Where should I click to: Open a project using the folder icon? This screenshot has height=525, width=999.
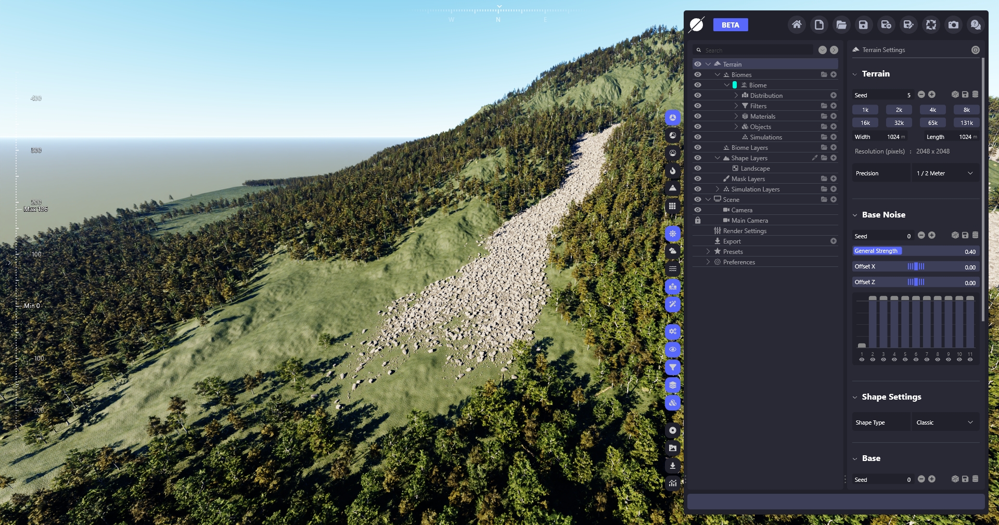point(841,25)
